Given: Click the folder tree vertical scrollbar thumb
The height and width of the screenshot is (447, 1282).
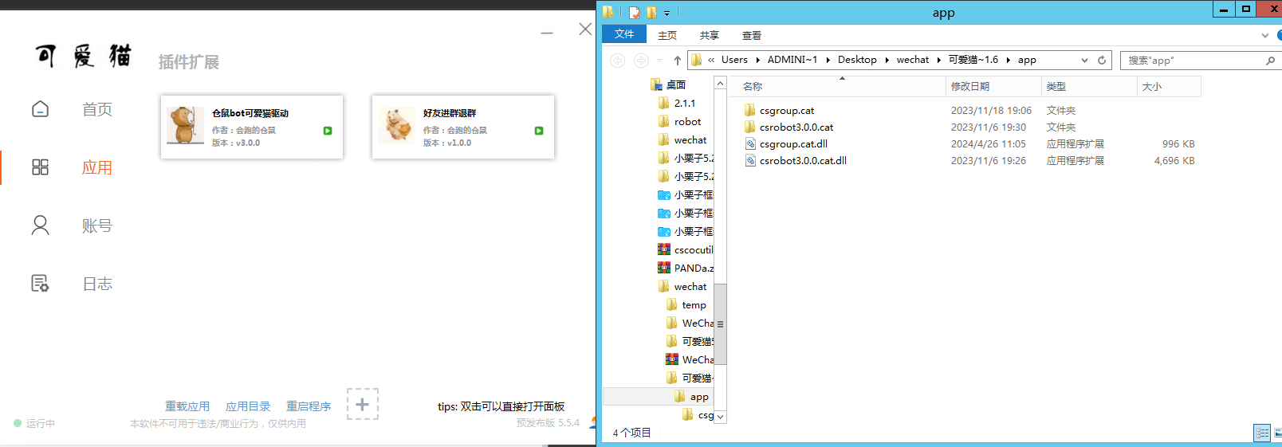Looking at the screenshot, I should (720, 323).
